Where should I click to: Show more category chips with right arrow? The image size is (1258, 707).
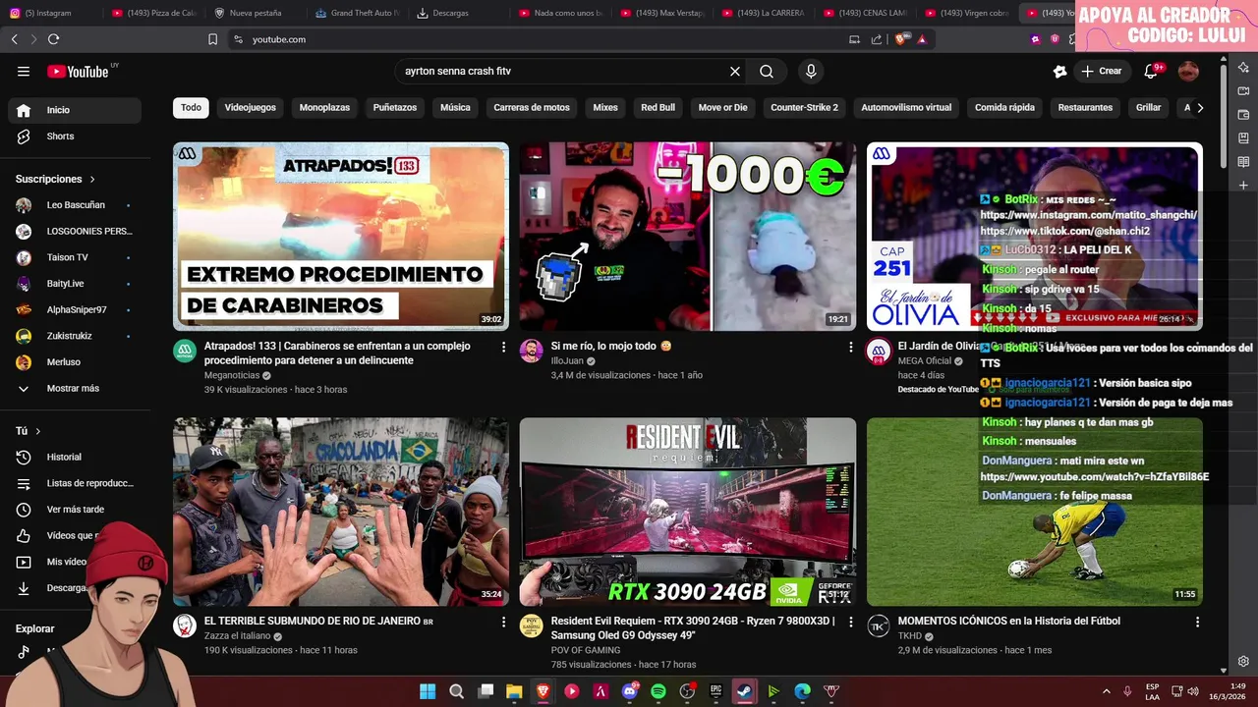(x=1199, y=108)
